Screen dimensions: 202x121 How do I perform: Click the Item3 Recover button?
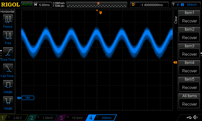189,54
